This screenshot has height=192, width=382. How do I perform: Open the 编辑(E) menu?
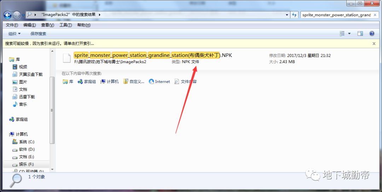[x=29, y=25]
